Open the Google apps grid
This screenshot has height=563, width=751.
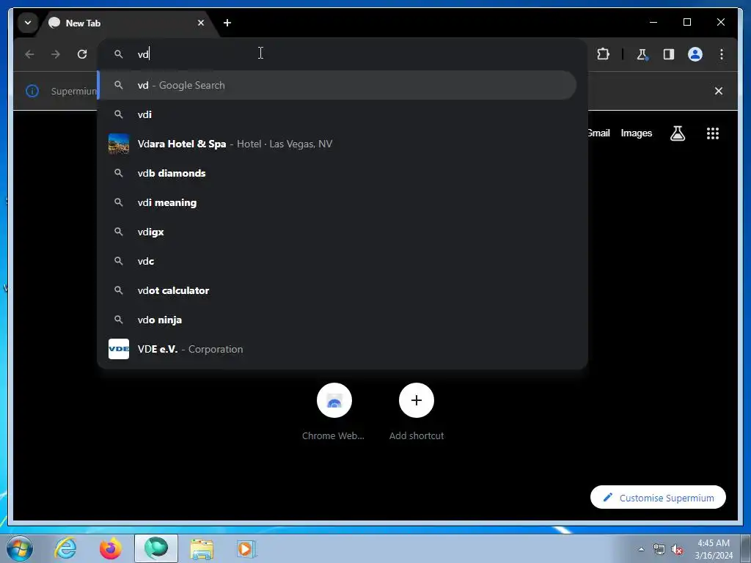(713, 133)
